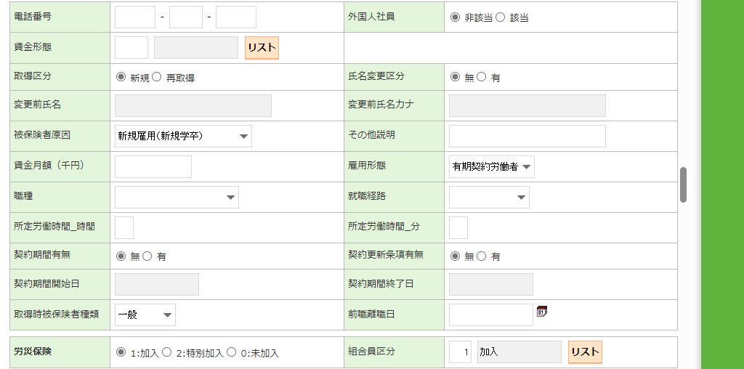This screenshot has height=369, width=744.
Task: Click the vertical scrollbar thumb
Action: [683, 184]
